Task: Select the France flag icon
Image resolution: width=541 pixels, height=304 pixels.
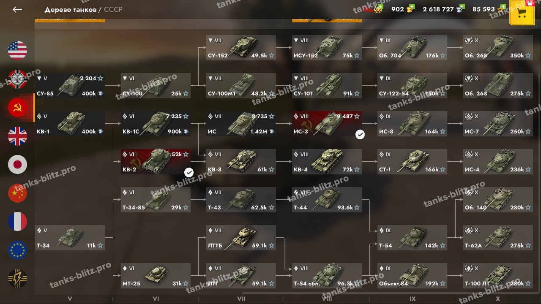Action: coord(17,222)
